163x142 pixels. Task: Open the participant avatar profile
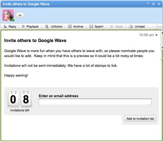pyautogui.click(x=8, y=15)
